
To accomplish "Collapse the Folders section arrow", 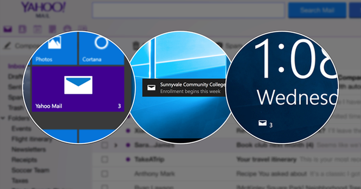I will [3, 118].
